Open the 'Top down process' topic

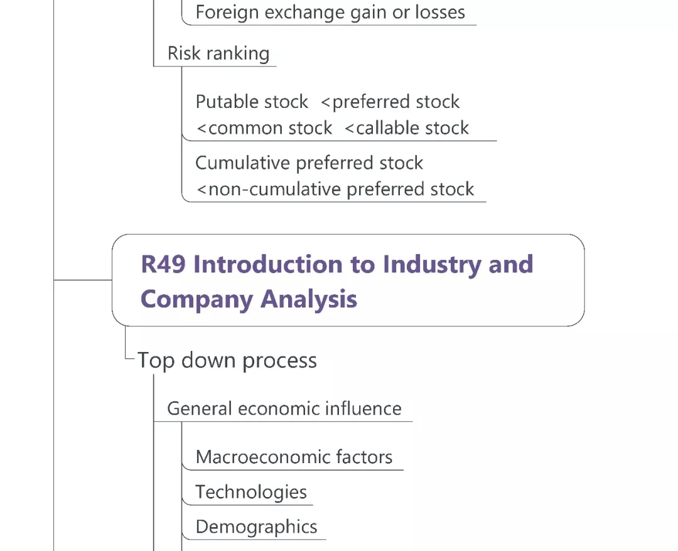coord(227,361)
